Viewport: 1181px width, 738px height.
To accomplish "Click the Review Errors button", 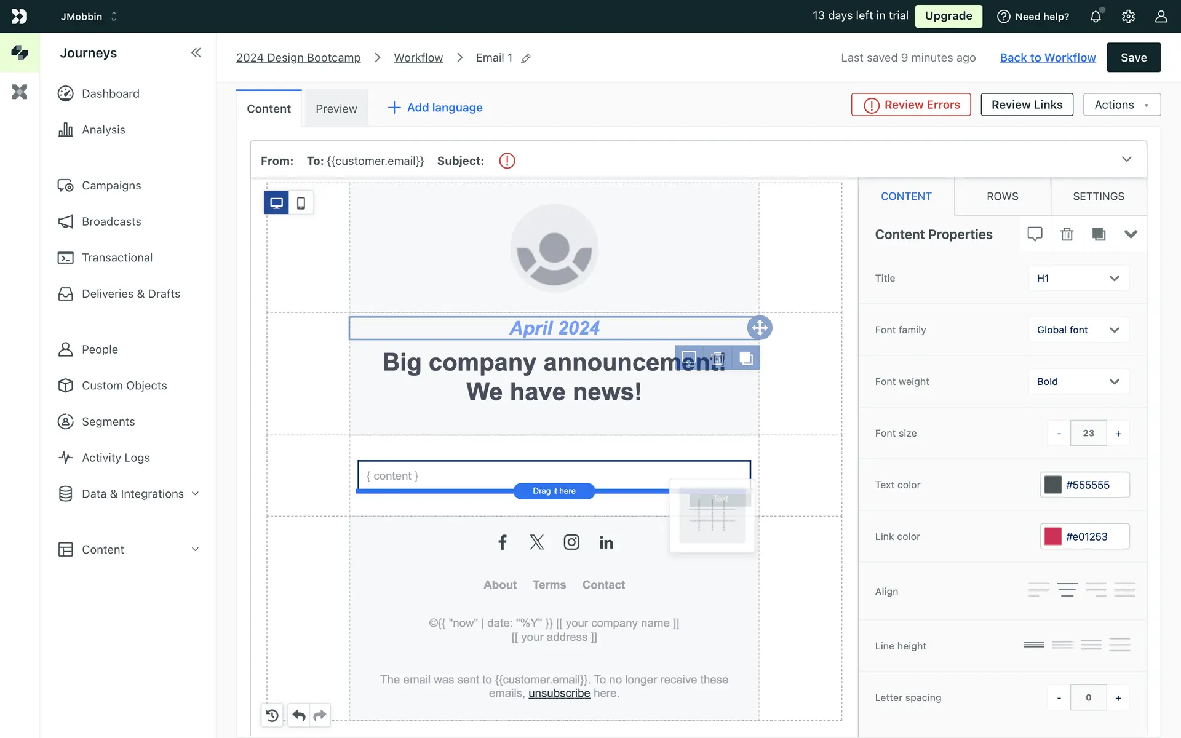I will (x=911, y=105).
